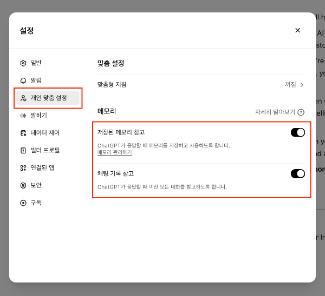This screenshot has width=325, height=296.
Task: Click the 저장된 메모리 참고 label
Action: click(121, 132)
